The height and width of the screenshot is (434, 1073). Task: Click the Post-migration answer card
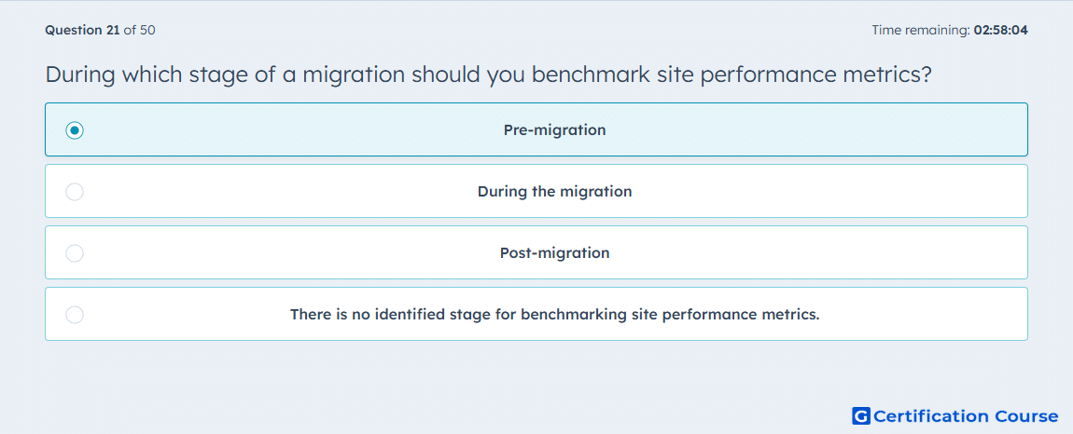pyautogui.click(x=536, y=252)
